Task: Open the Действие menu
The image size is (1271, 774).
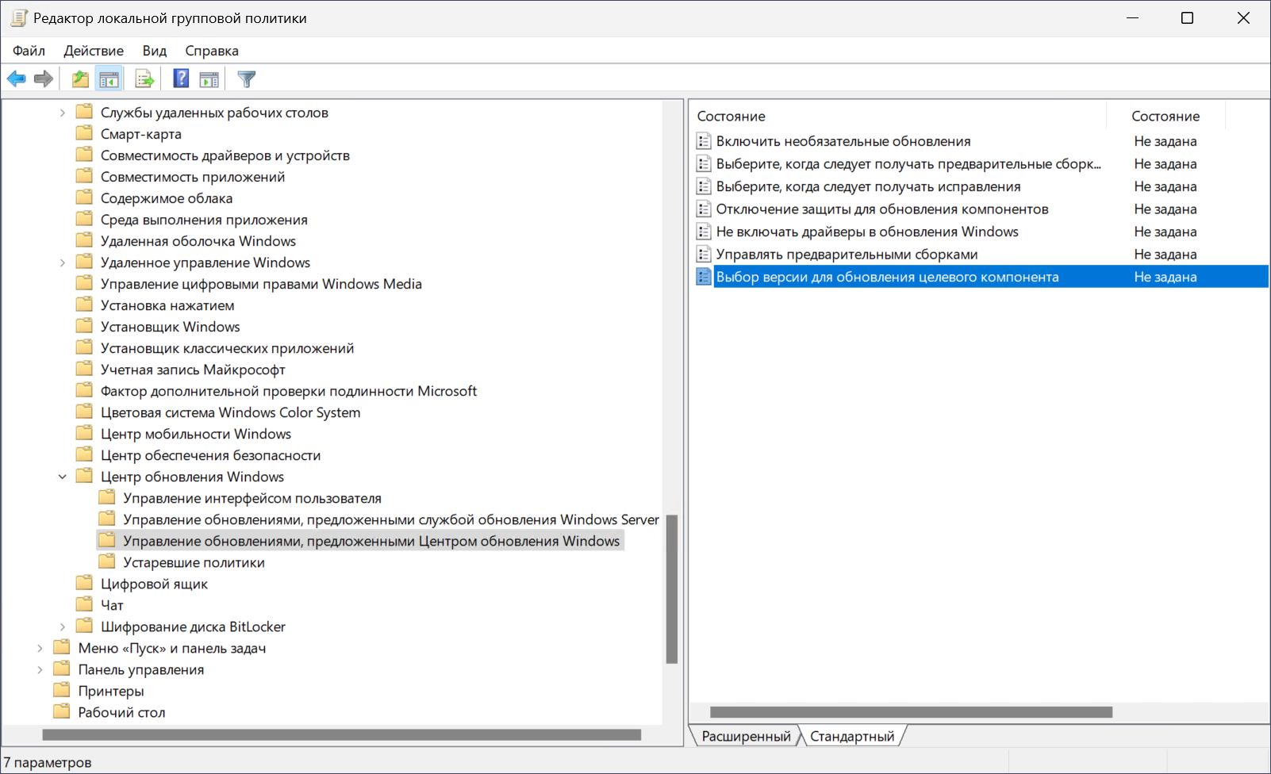Action: [94, 51]
